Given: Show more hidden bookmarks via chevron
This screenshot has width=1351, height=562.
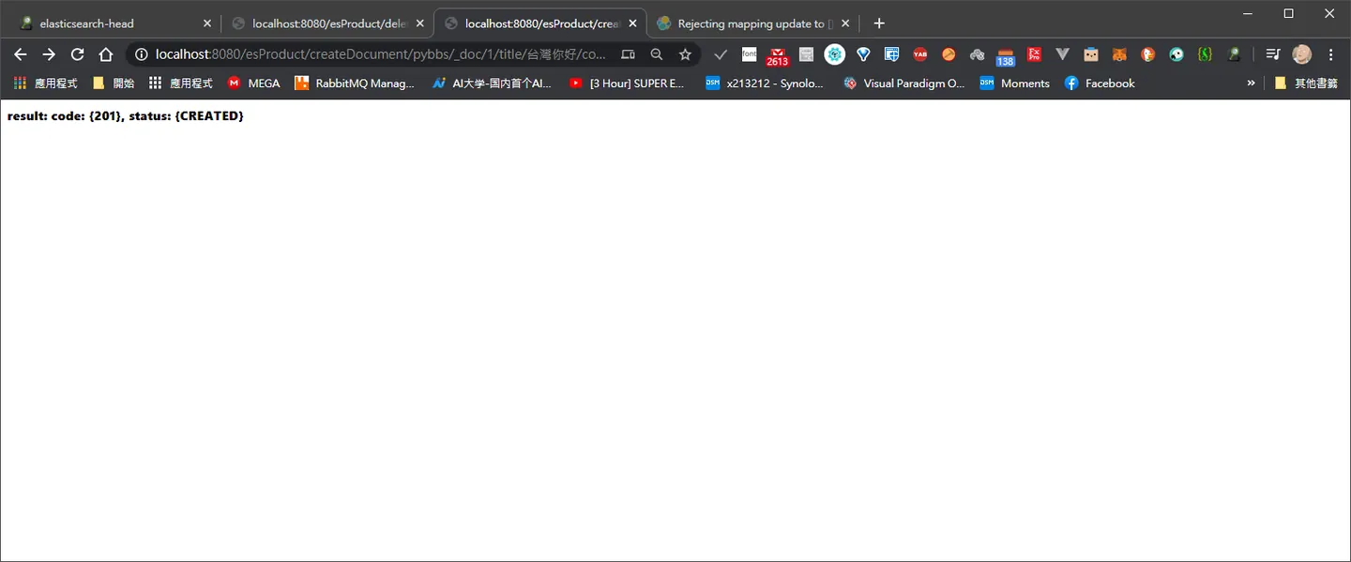Looking at the screenshot, I should click(1251, 83).
